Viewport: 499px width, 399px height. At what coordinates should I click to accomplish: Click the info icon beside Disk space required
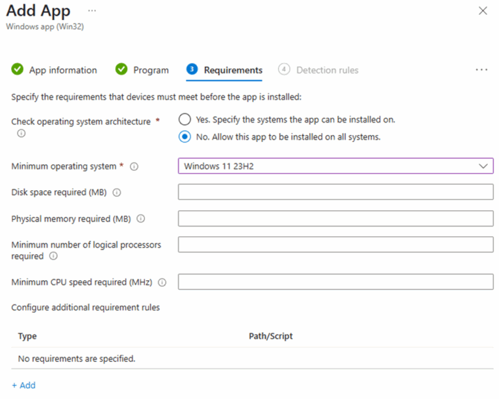(x=117, y=193)
